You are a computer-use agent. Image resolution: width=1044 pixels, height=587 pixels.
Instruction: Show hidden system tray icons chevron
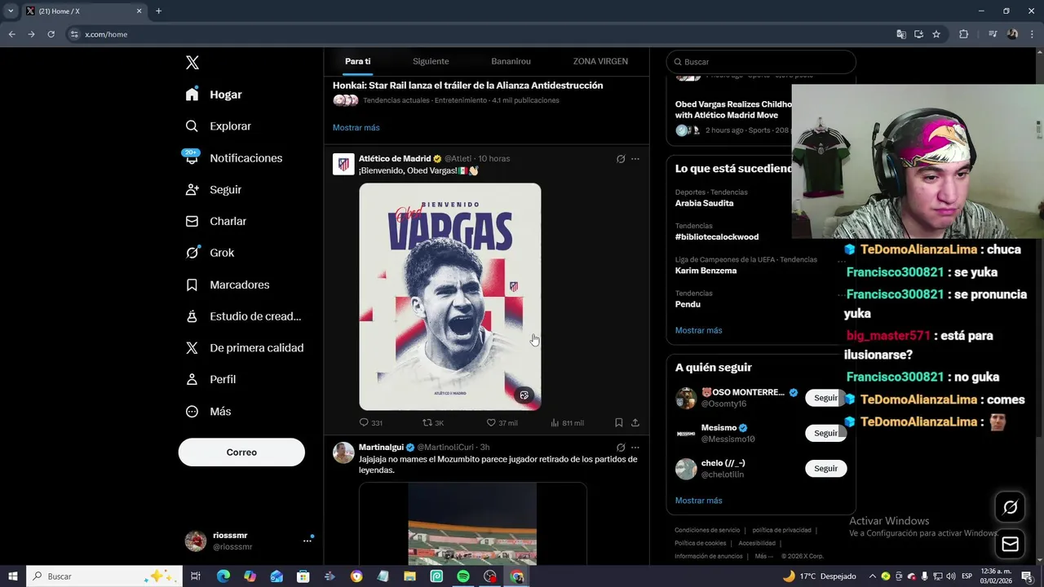[x=872, y=576]
